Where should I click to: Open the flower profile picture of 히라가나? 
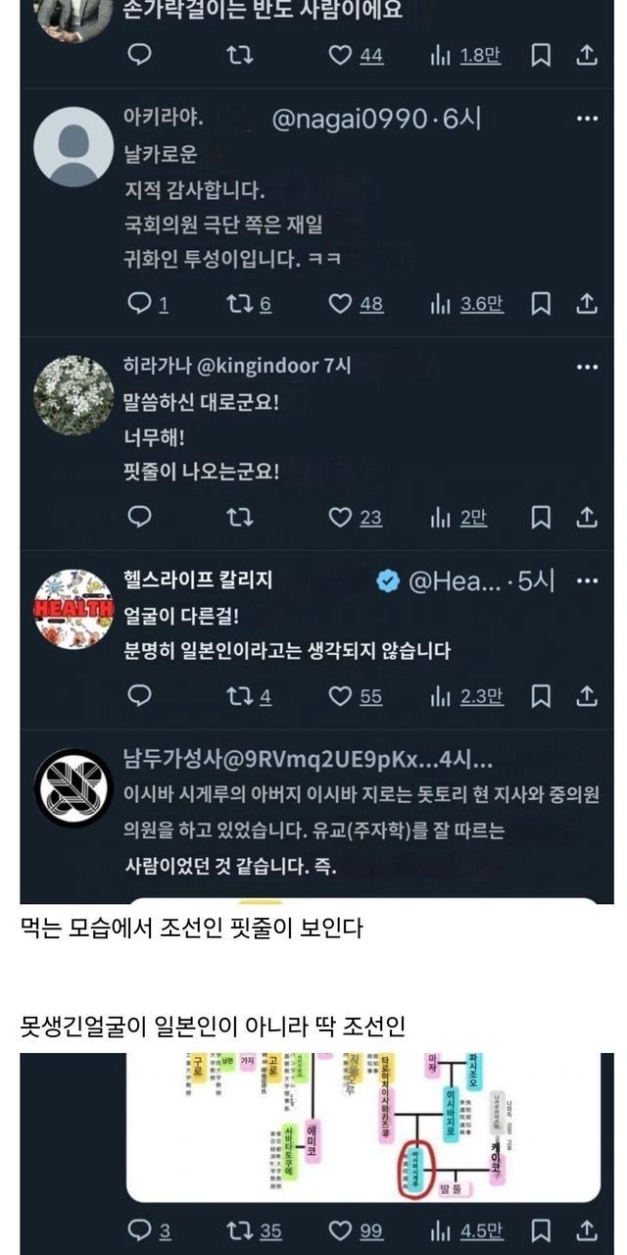73,395
